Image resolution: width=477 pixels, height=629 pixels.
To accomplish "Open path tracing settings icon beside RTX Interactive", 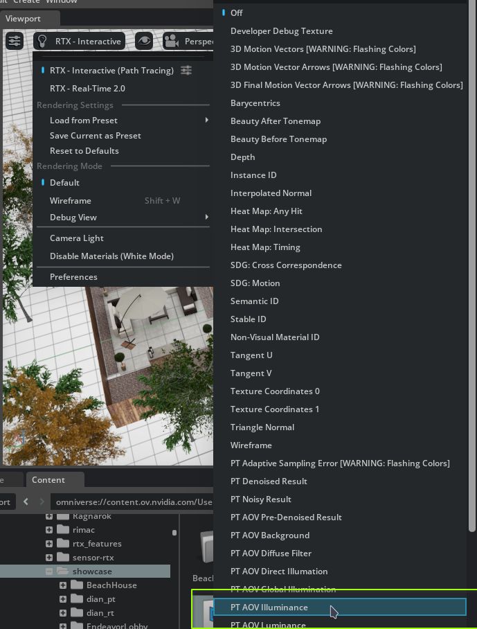I will (x=186, y=71).
